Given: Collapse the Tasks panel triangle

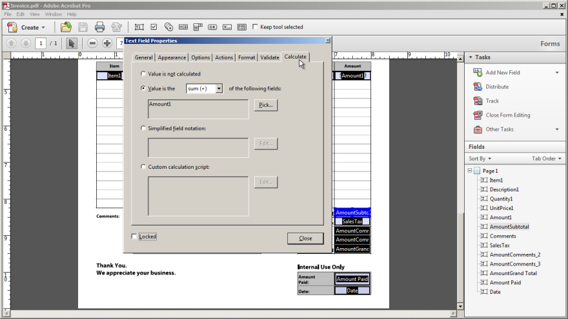Looking at the screenshot, I should pyautogui.click(x=471, y=57).
